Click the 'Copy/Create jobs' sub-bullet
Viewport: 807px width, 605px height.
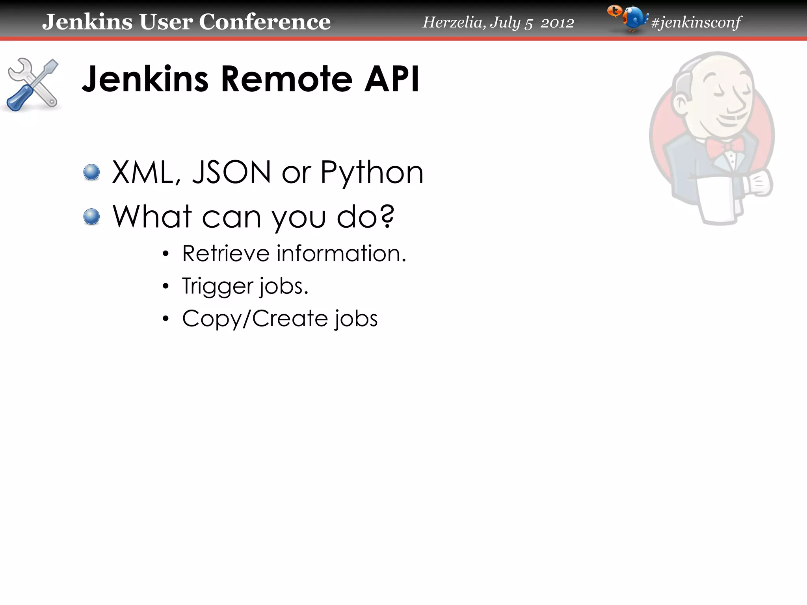coord(280,319)
